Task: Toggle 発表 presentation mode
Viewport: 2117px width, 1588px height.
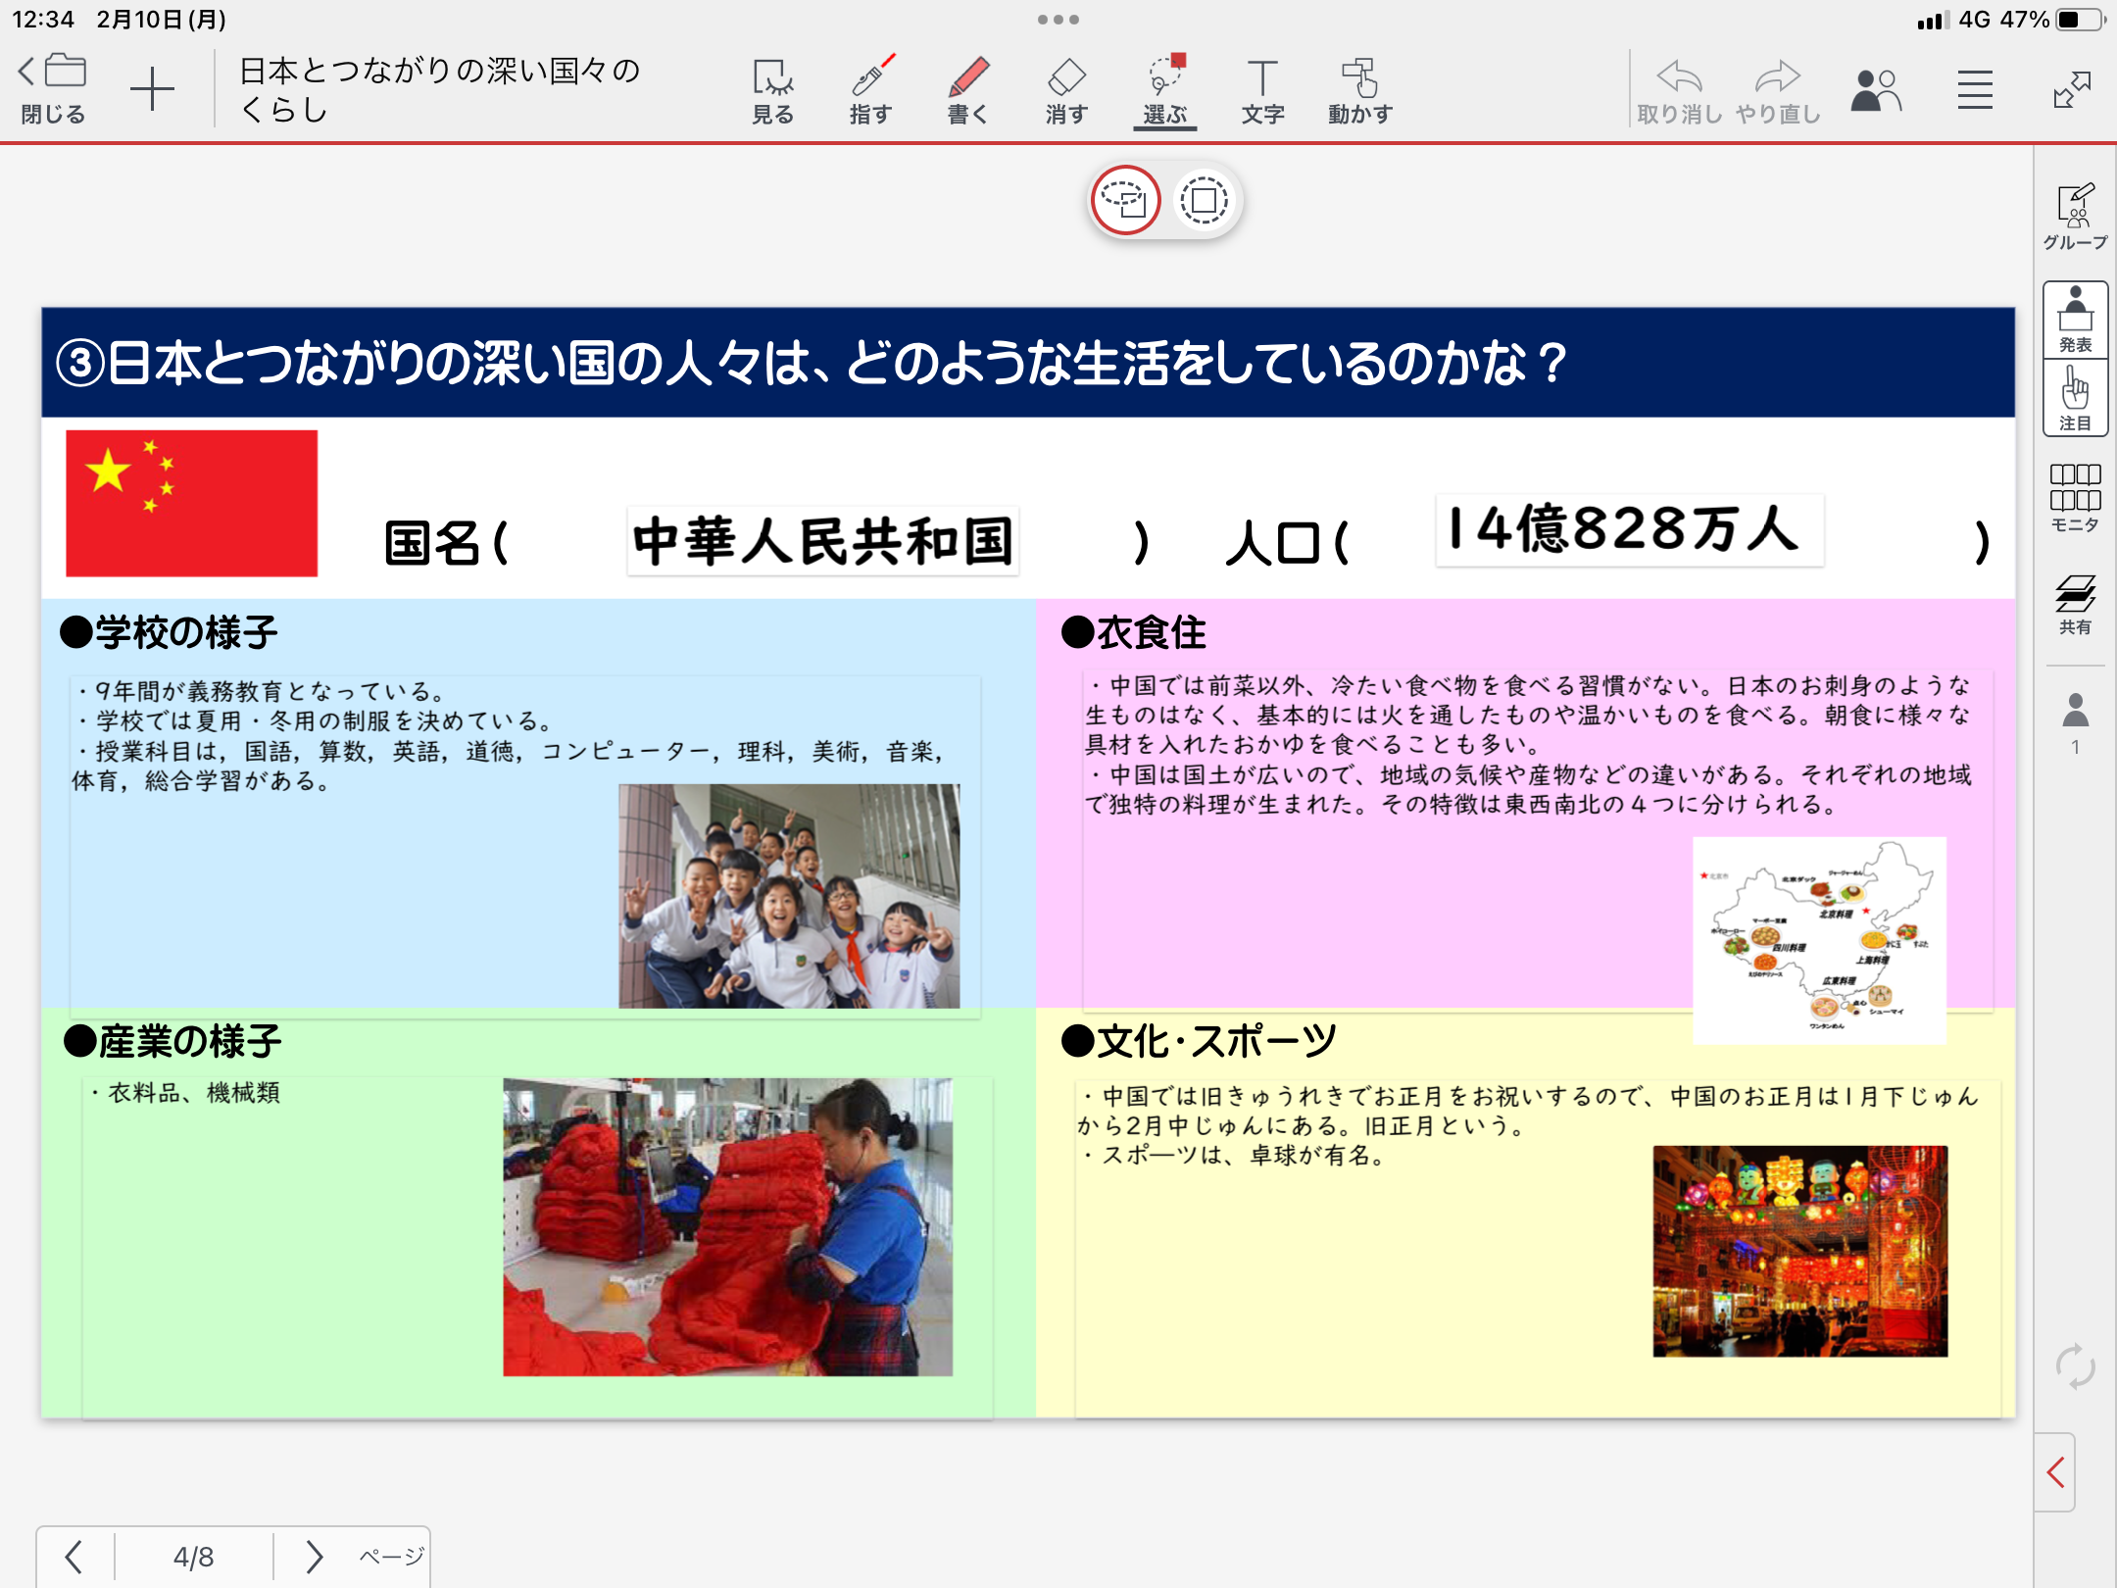Action: point(2075,320)
